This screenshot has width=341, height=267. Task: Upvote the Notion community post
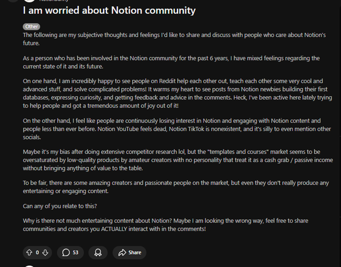click(x=29, y=252)
